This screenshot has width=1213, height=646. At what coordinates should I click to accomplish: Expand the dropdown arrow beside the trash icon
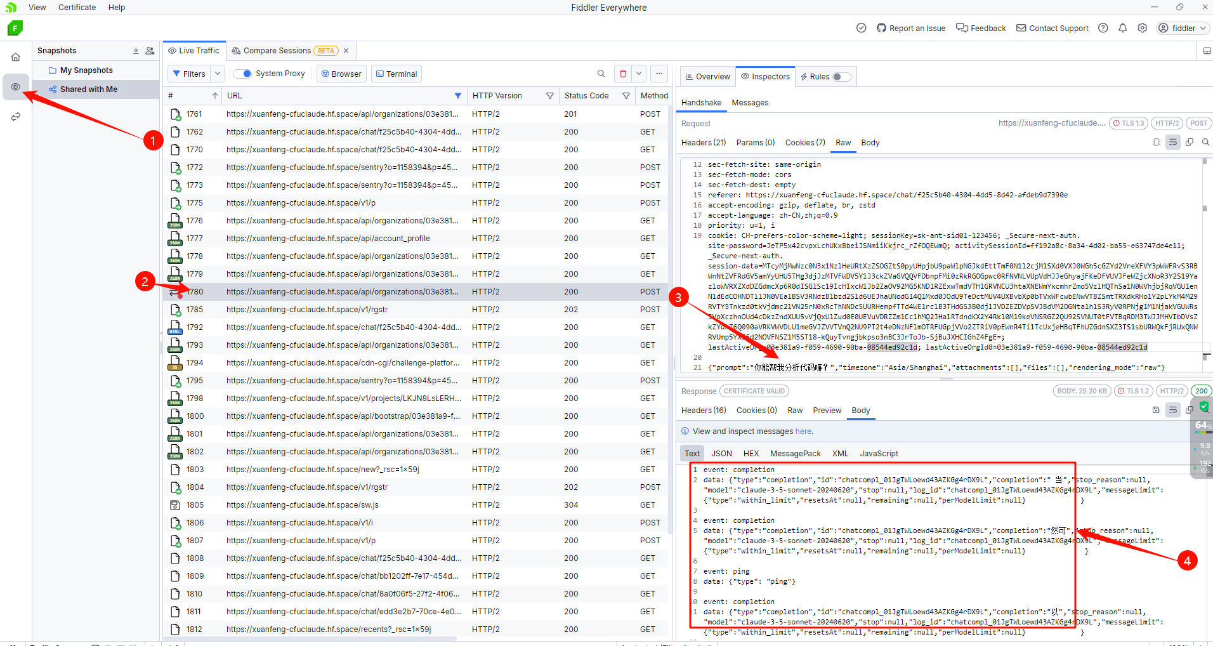tap(639, 74)
